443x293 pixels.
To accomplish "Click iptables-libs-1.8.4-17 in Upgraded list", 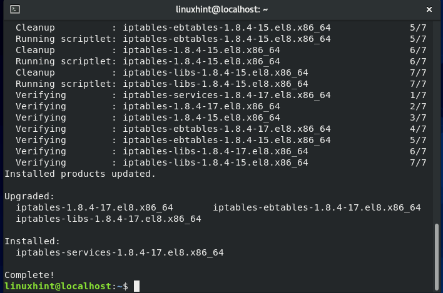I will (x=108, y=219).
